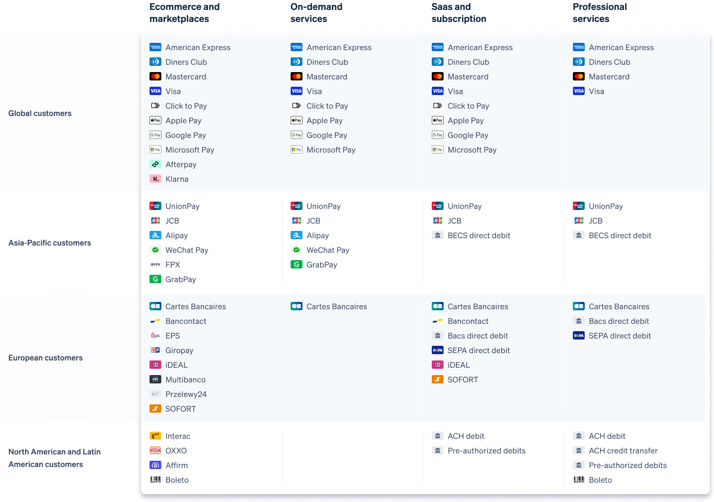This screenshot has height=502, width=714.
Task: Click the JCB icon in On-demand column
Action: pyautogui.click(x=296, y=220)
